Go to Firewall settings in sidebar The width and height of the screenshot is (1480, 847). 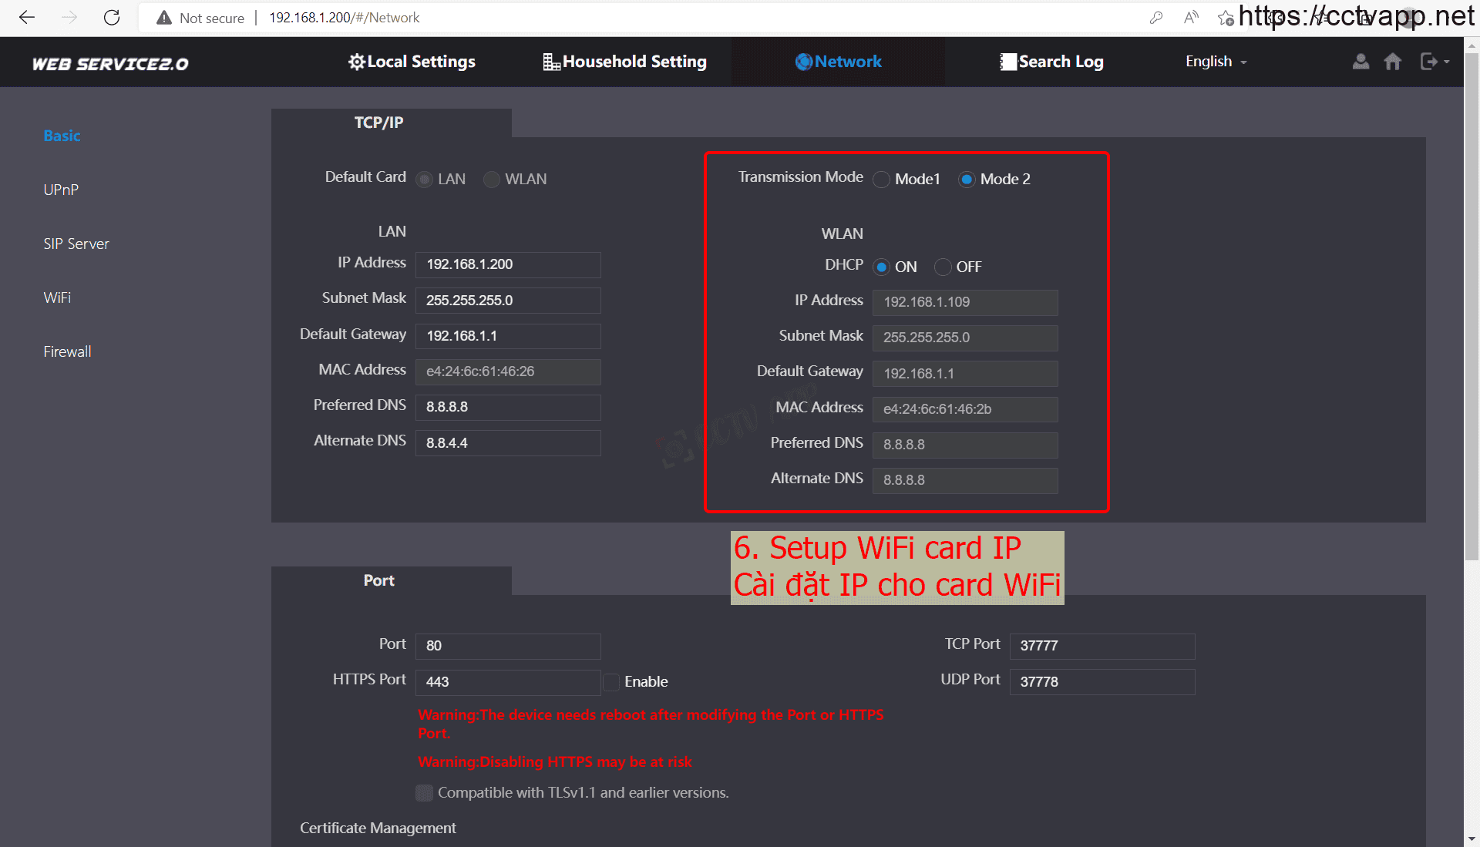(x=67, y=351)
